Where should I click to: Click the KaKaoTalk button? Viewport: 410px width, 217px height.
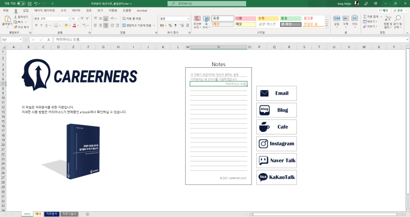coord(276,177)
